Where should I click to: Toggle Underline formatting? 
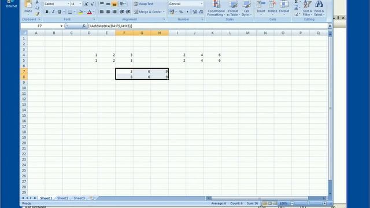[x=60, y=12]
